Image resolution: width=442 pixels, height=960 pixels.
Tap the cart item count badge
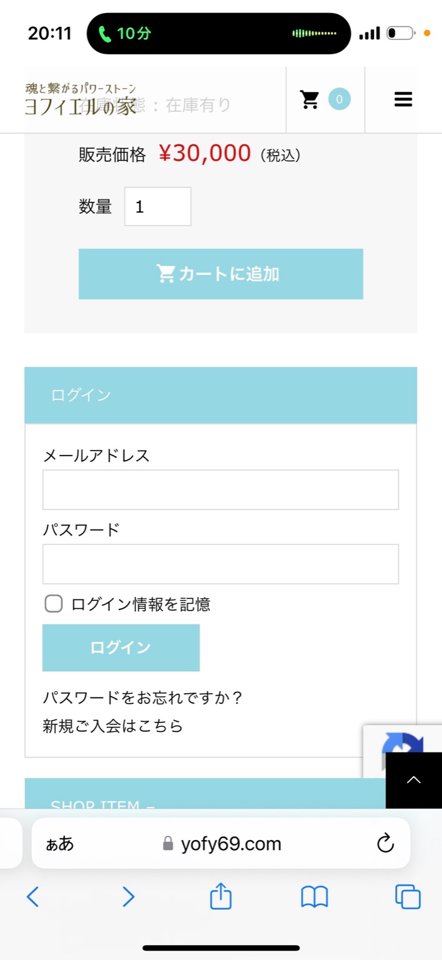[339, 99]
